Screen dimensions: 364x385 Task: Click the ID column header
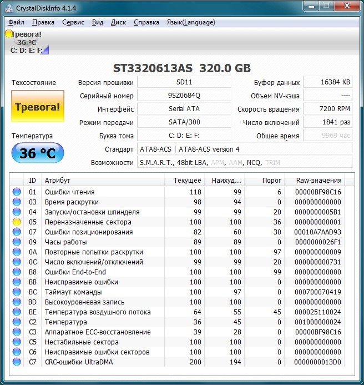coord(32,181)
